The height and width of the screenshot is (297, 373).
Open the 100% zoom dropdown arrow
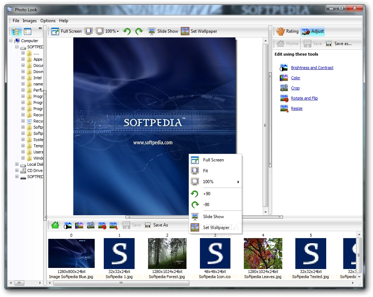pos(118,32)
